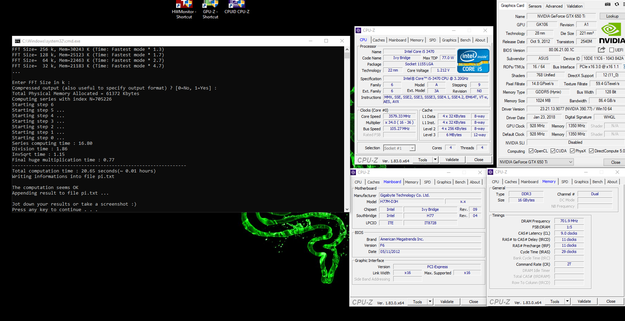Click the cmd scrollbar down arrow
Screen dimensions: 625x321
coord(347,209)
